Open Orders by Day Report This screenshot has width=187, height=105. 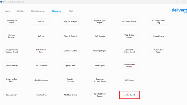point(12,80)
